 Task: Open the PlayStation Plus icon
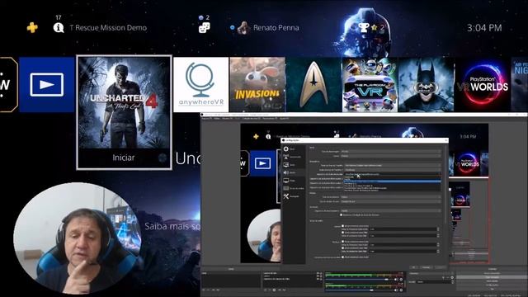click(32, 27)
